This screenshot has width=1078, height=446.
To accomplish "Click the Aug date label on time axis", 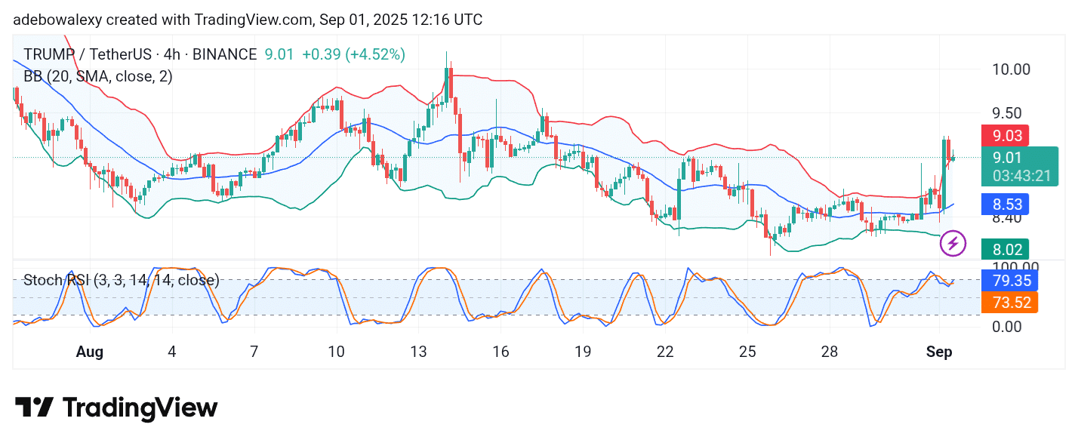I will [90, 352].
